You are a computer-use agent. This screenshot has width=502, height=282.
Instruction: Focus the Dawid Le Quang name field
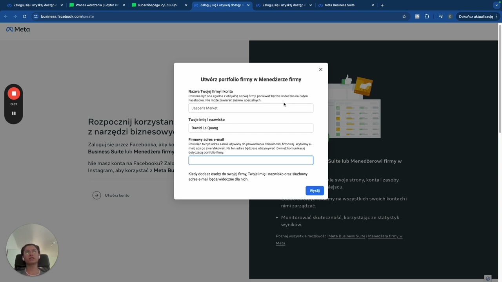pyautogui.click(x=251, y=128)
